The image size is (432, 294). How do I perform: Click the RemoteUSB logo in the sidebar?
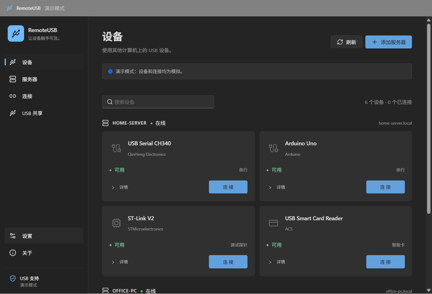[16, 33]
